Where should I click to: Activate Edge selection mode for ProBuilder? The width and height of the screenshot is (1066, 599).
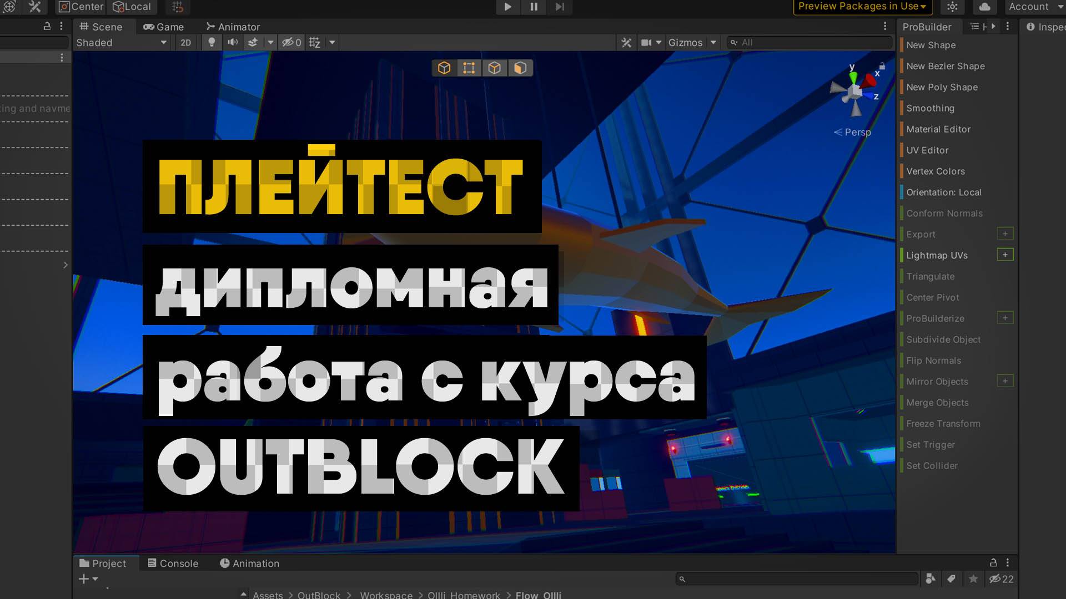pos(495,68)
